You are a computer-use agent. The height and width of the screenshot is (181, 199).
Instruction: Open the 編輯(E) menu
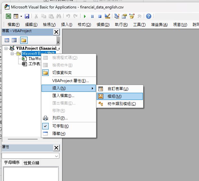click(x=31, y=24)
